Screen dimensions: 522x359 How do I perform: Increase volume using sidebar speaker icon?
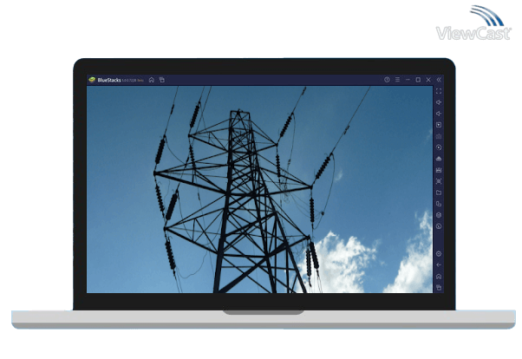tap(439, 102)
